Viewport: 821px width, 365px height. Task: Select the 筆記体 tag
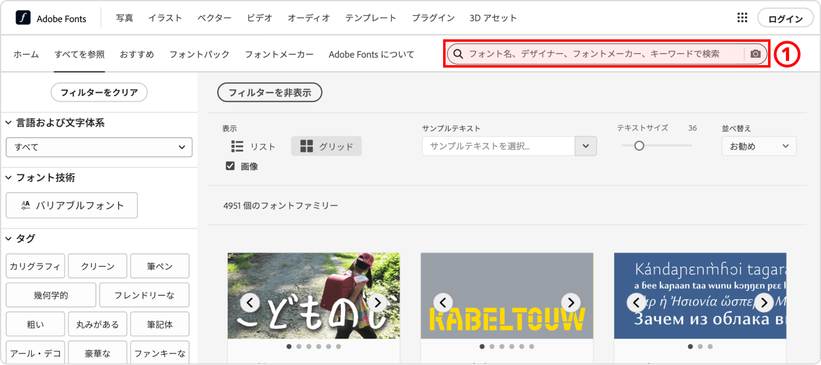click(x=160, y=324)
